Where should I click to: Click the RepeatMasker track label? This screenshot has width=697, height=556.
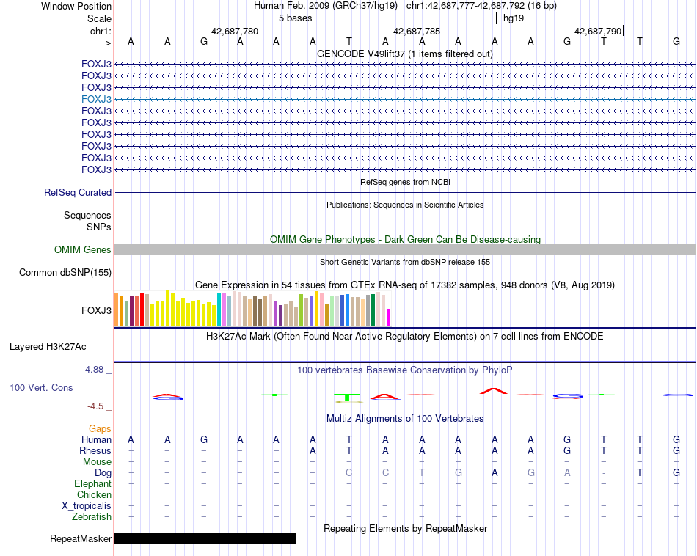coord(81,538)
